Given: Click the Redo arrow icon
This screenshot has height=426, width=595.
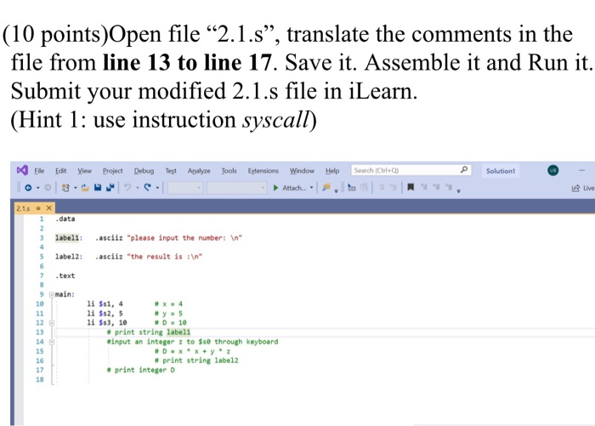Looking at the screenshot, I should (x=148, y=187).
